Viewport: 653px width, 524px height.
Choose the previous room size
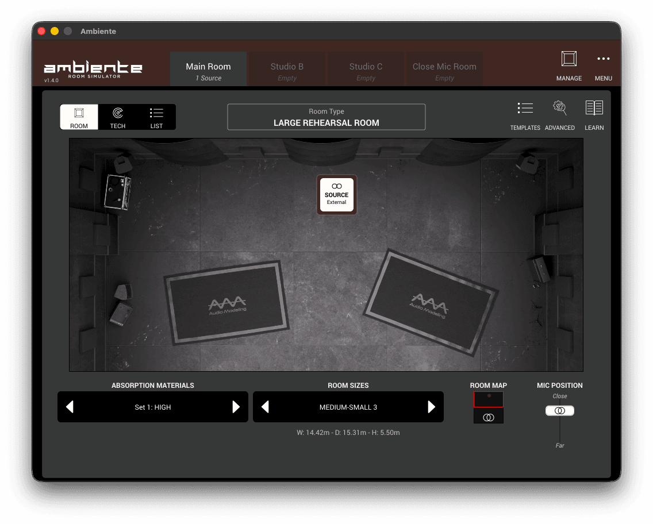[x=266, y=407]
